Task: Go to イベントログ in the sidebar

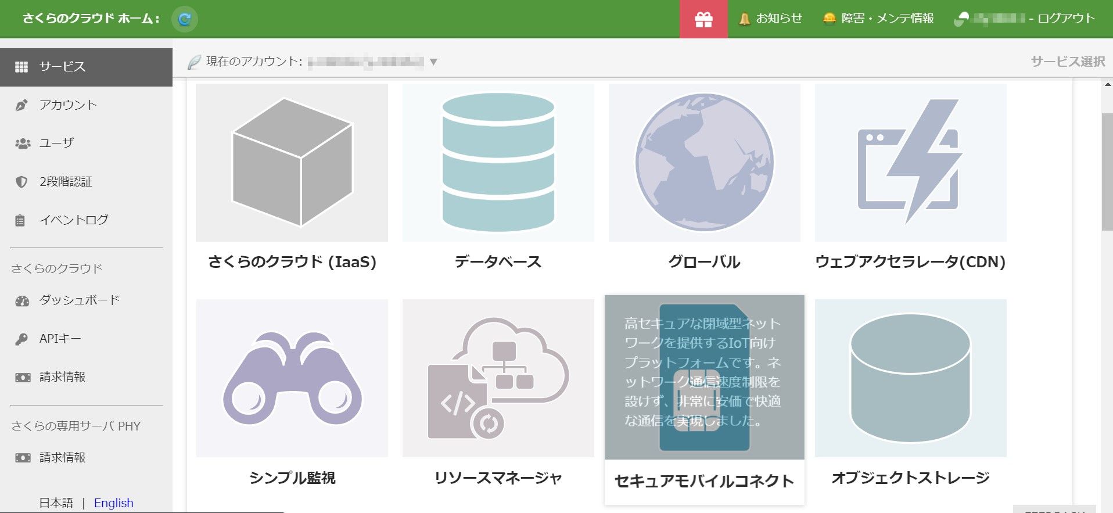Action: (74, 220)
